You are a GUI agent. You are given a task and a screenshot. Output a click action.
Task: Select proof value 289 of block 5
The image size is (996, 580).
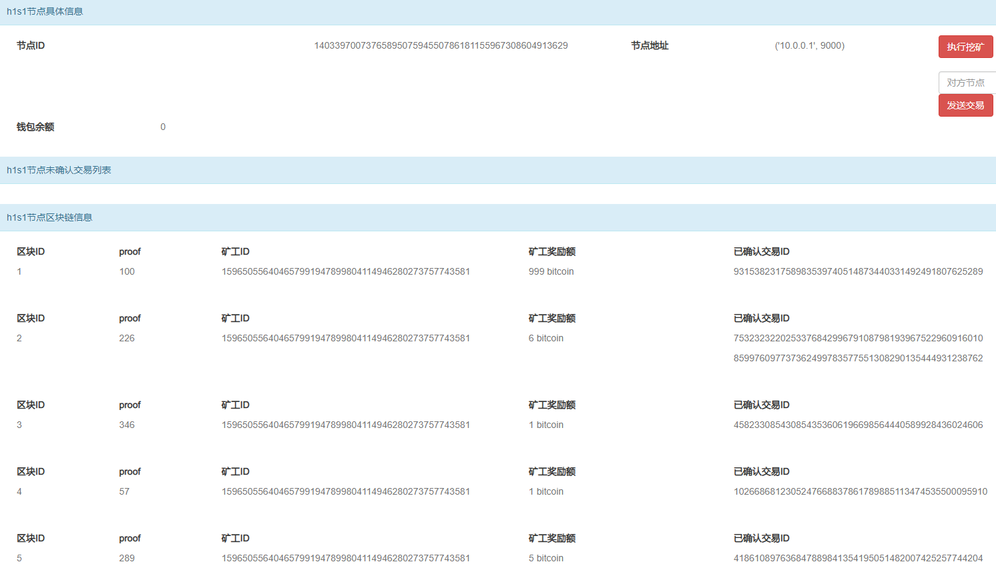(127, 558)
